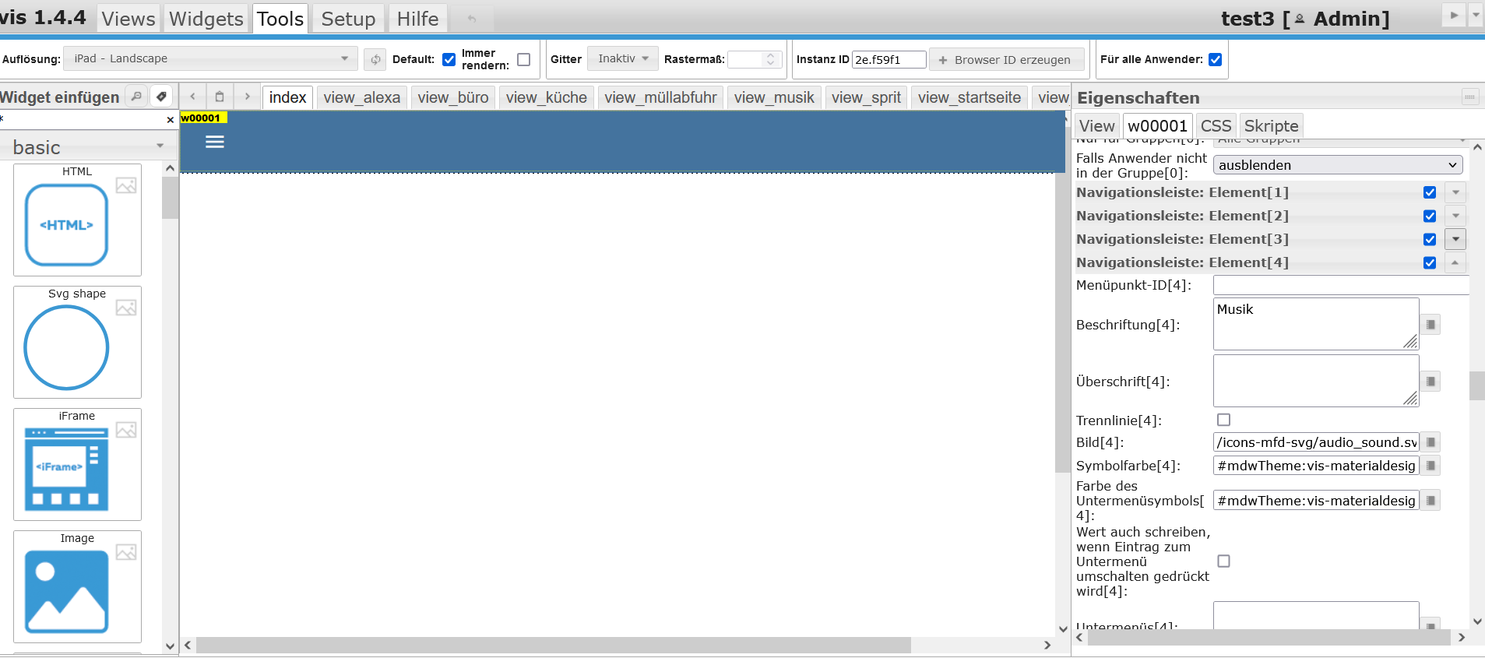Open the dropdown arrow next to the play icon
Image resolution: width=1485 pixels, height=658 pixels.
(x=1476, y=15)
